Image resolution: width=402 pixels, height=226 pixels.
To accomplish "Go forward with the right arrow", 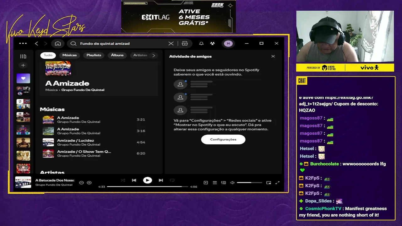I will click(46, 44).
